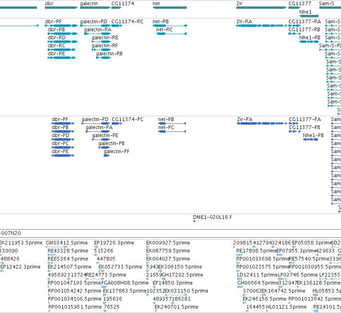Click EST RE65364.5prime
The image size is (341, 313).
point(68,259)
